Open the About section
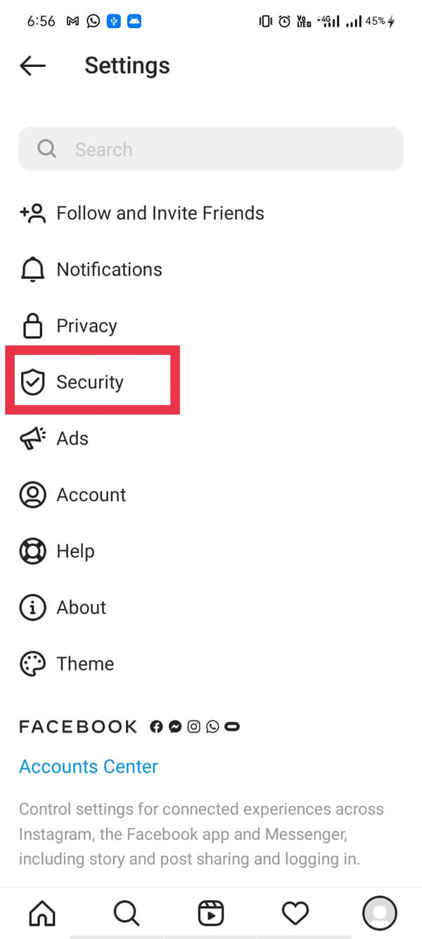 (81, 608)
